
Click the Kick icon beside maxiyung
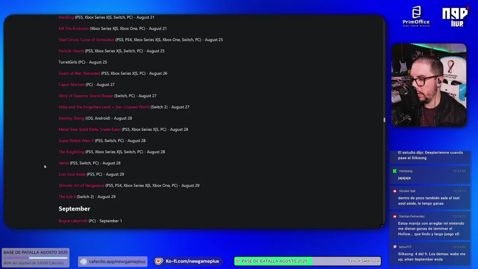tap(395, 171)
